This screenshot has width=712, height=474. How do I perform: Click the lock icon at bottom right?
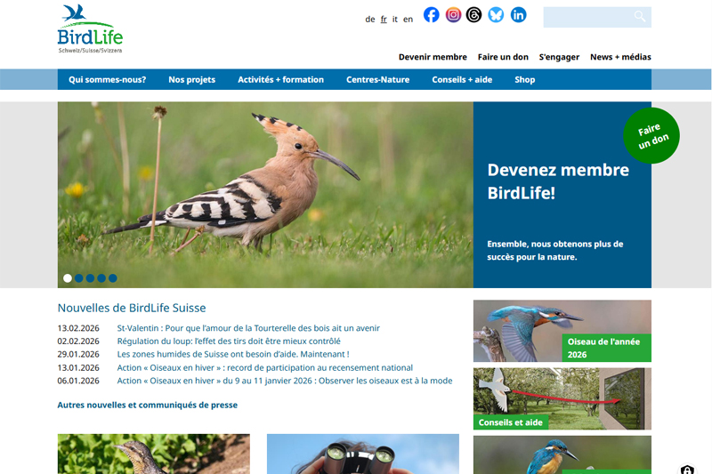687,470
